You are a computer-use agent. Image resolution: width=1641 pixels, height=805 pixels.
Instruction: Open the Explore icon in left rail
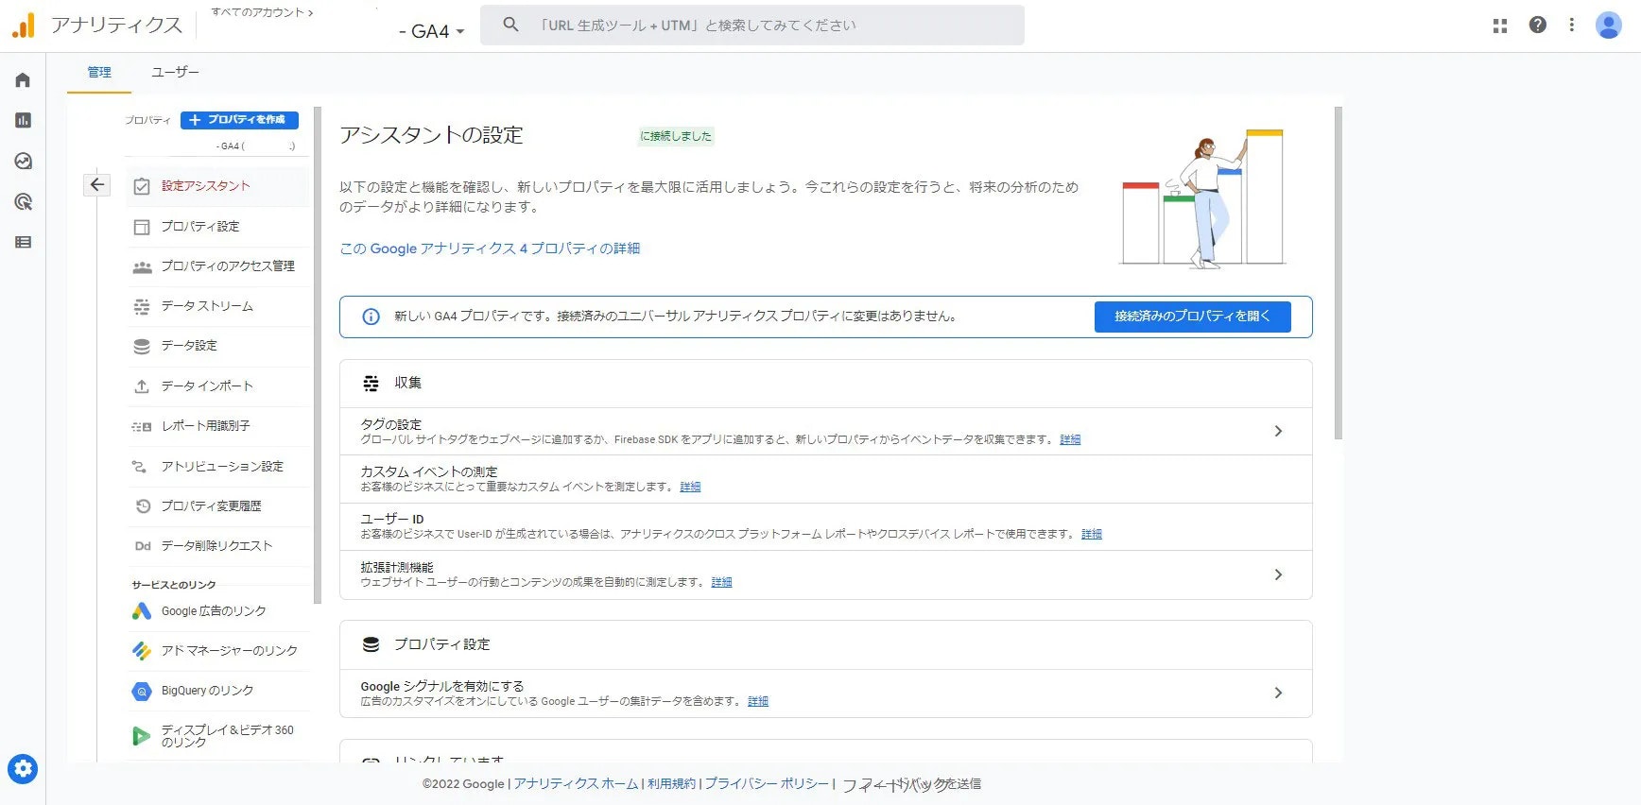pyautogui.click(x=23, y=162)
